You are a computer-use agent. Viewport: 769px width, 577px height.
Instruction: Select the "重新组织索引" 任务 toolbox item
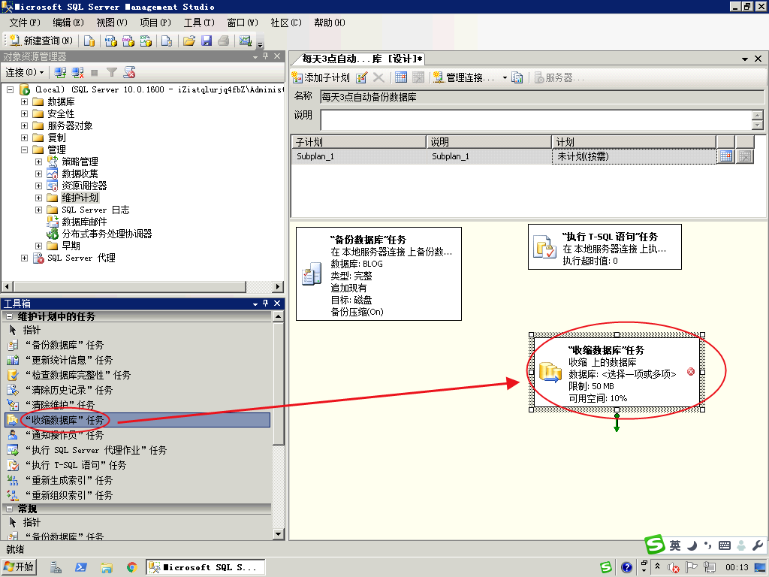click(137, 495)
